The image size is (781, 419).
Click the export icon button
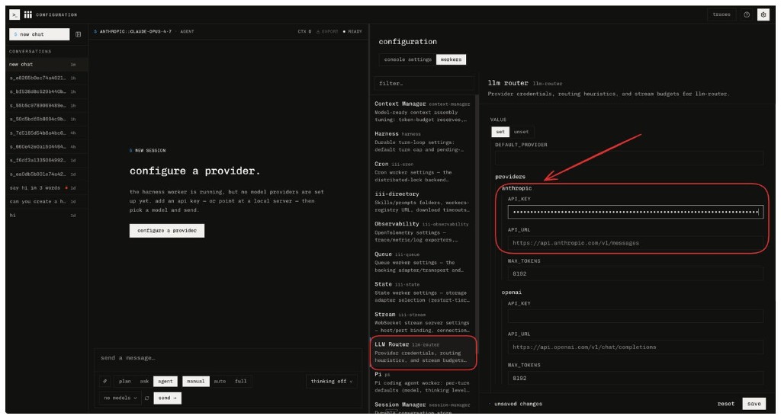coord(327,31)
